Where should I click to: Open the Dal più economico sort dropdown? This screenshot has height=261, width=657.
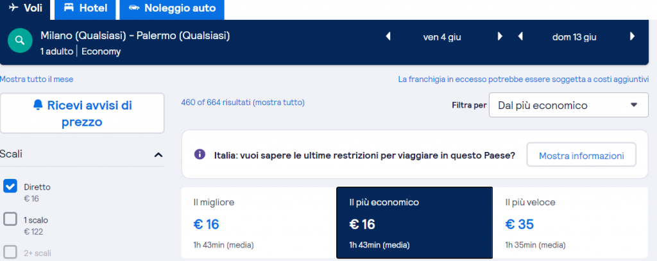[x=568, y=105]
